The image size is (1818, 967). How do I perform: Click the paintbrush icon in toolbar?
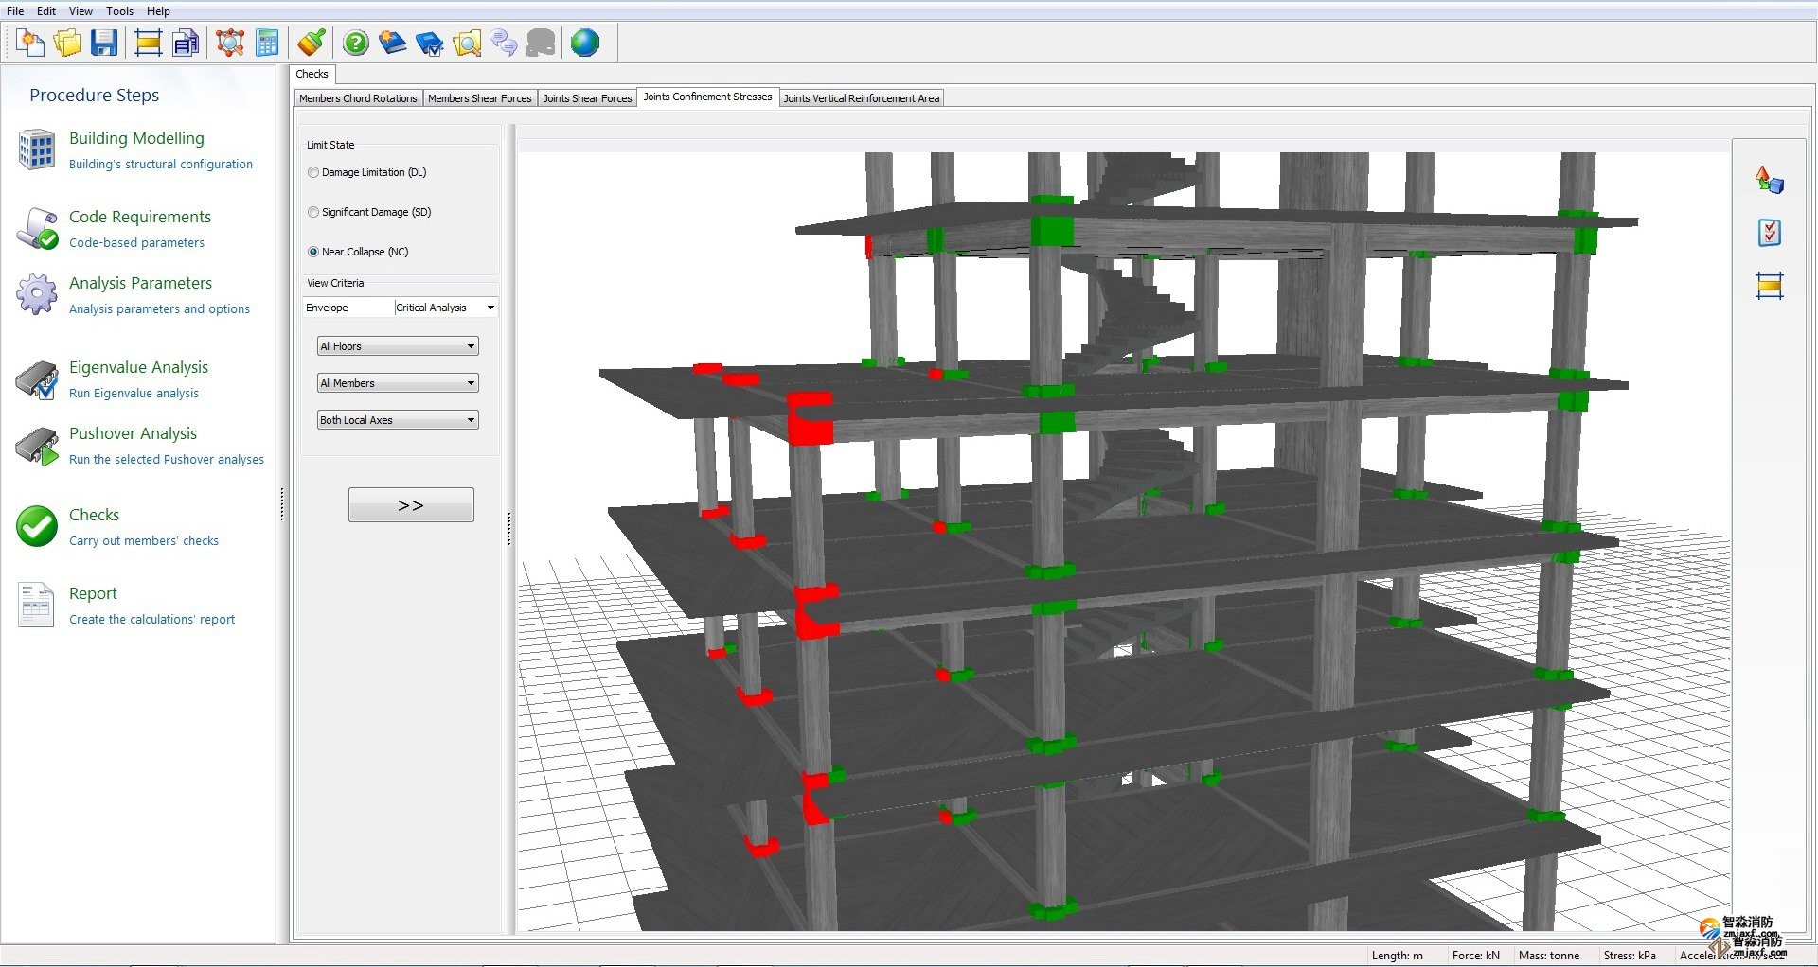coord(312,43)
